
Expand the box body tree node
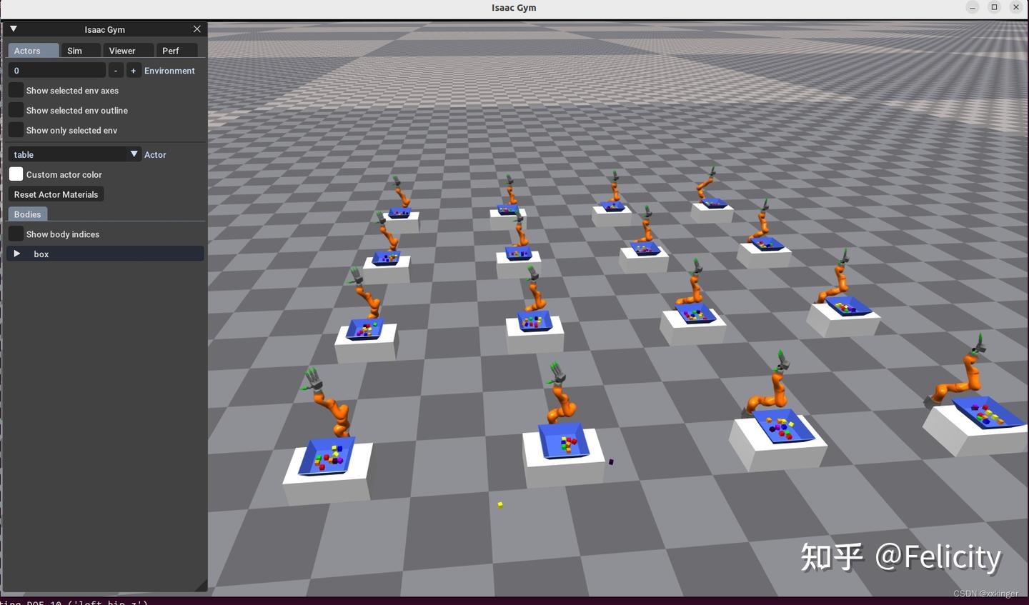[17, 254]
